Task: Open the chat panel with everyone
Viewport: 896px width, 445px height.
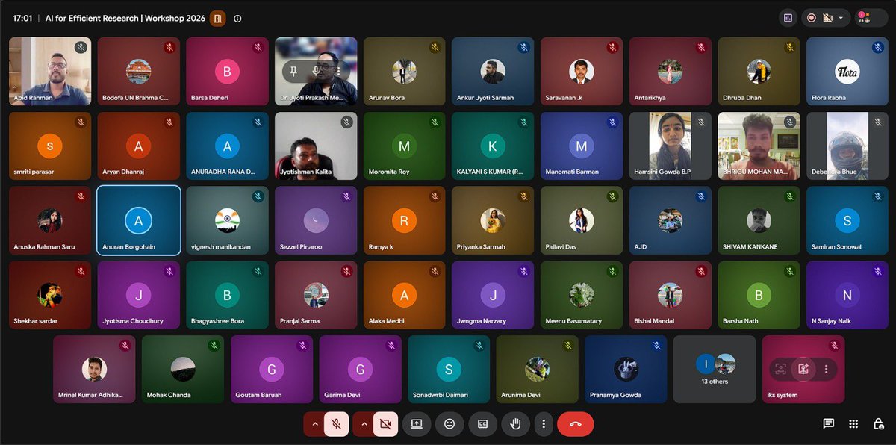Action: (x=828, y=424)
